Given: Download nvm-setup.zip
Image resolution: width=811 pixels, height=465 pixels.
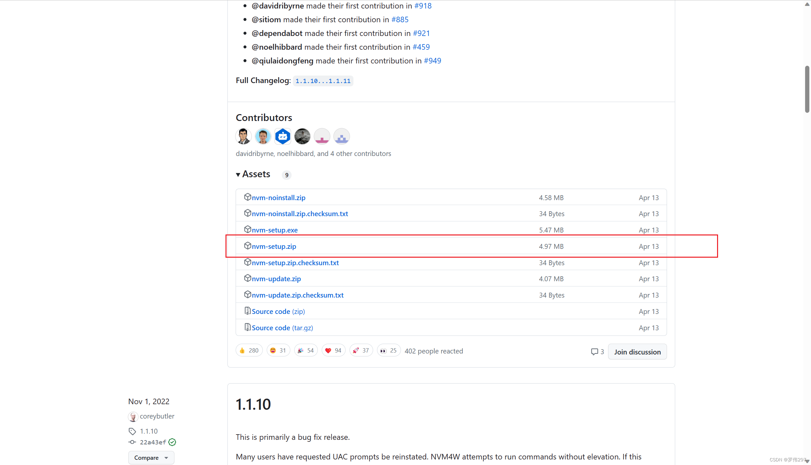Looking at the screenshot, I should (274, 247).
